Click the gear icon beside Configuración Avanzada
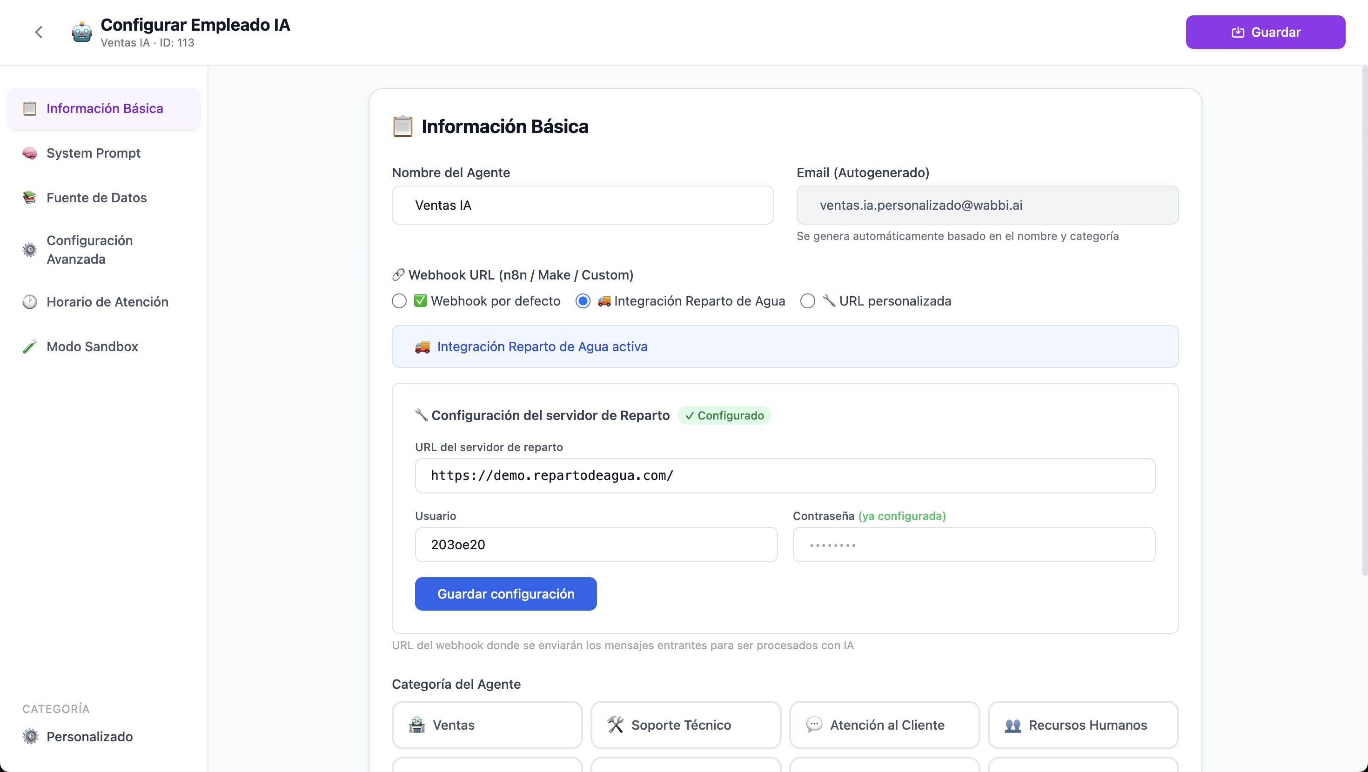The image size is (1368, 772). pyautogui.click(x=30, y=250)
